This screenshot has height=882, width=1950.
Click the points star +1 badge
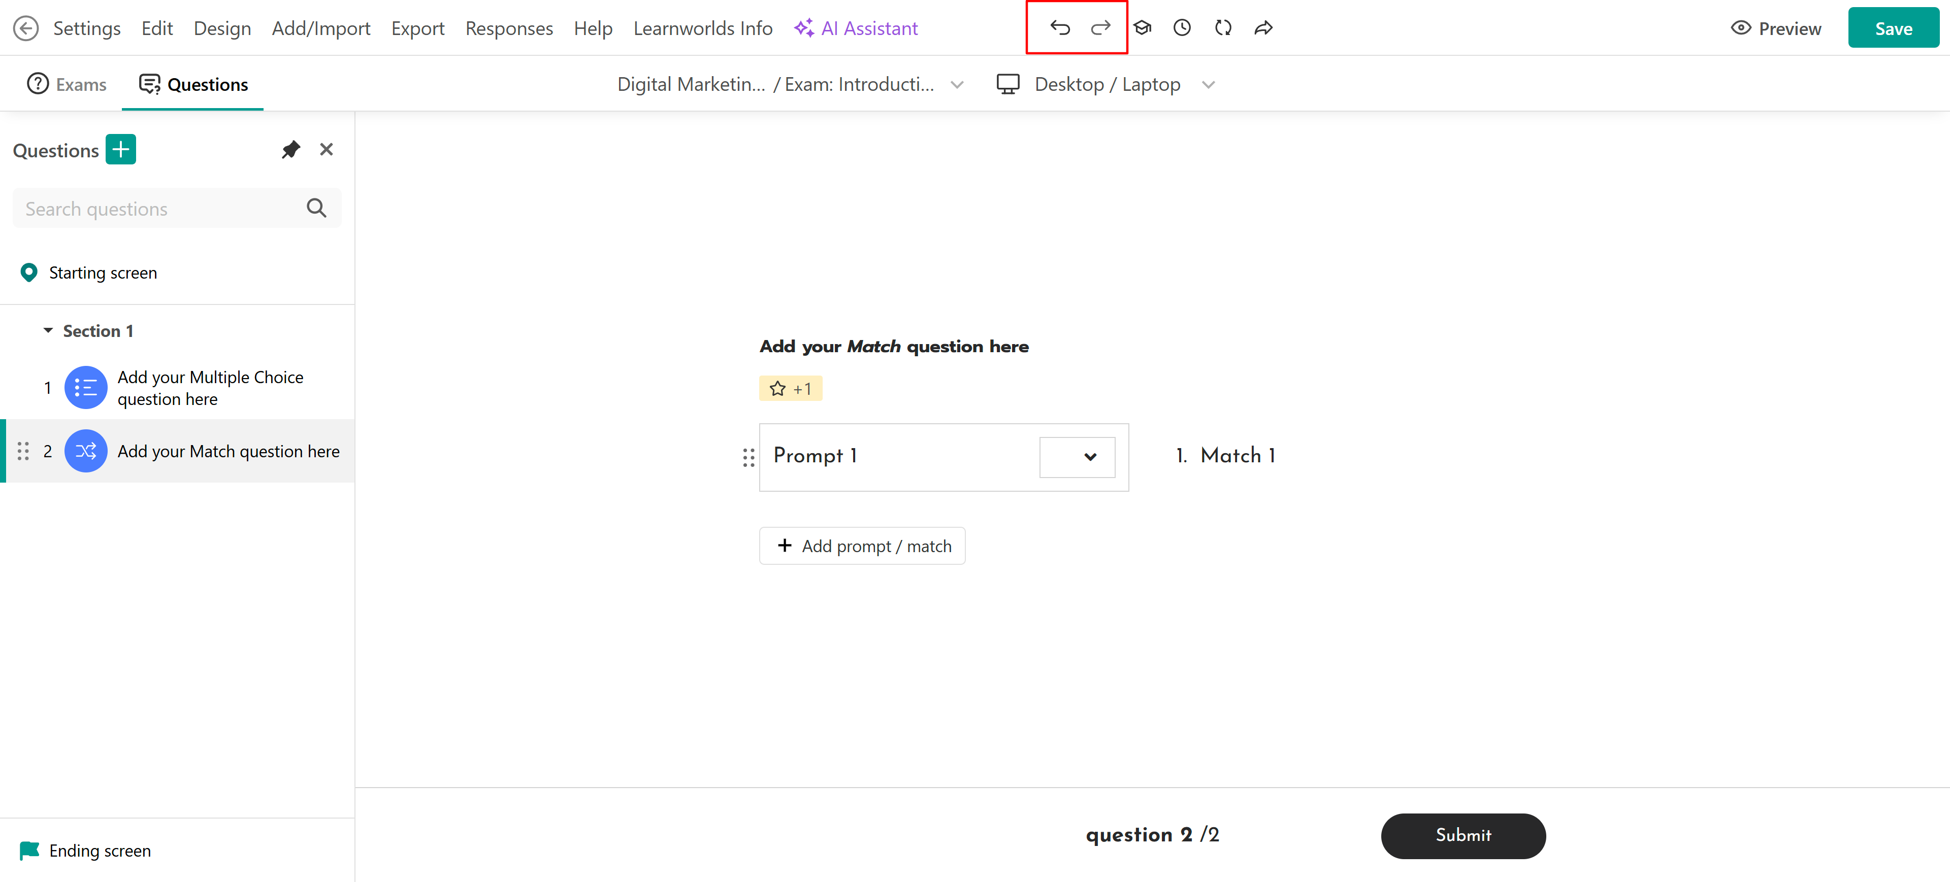[790, 389]
